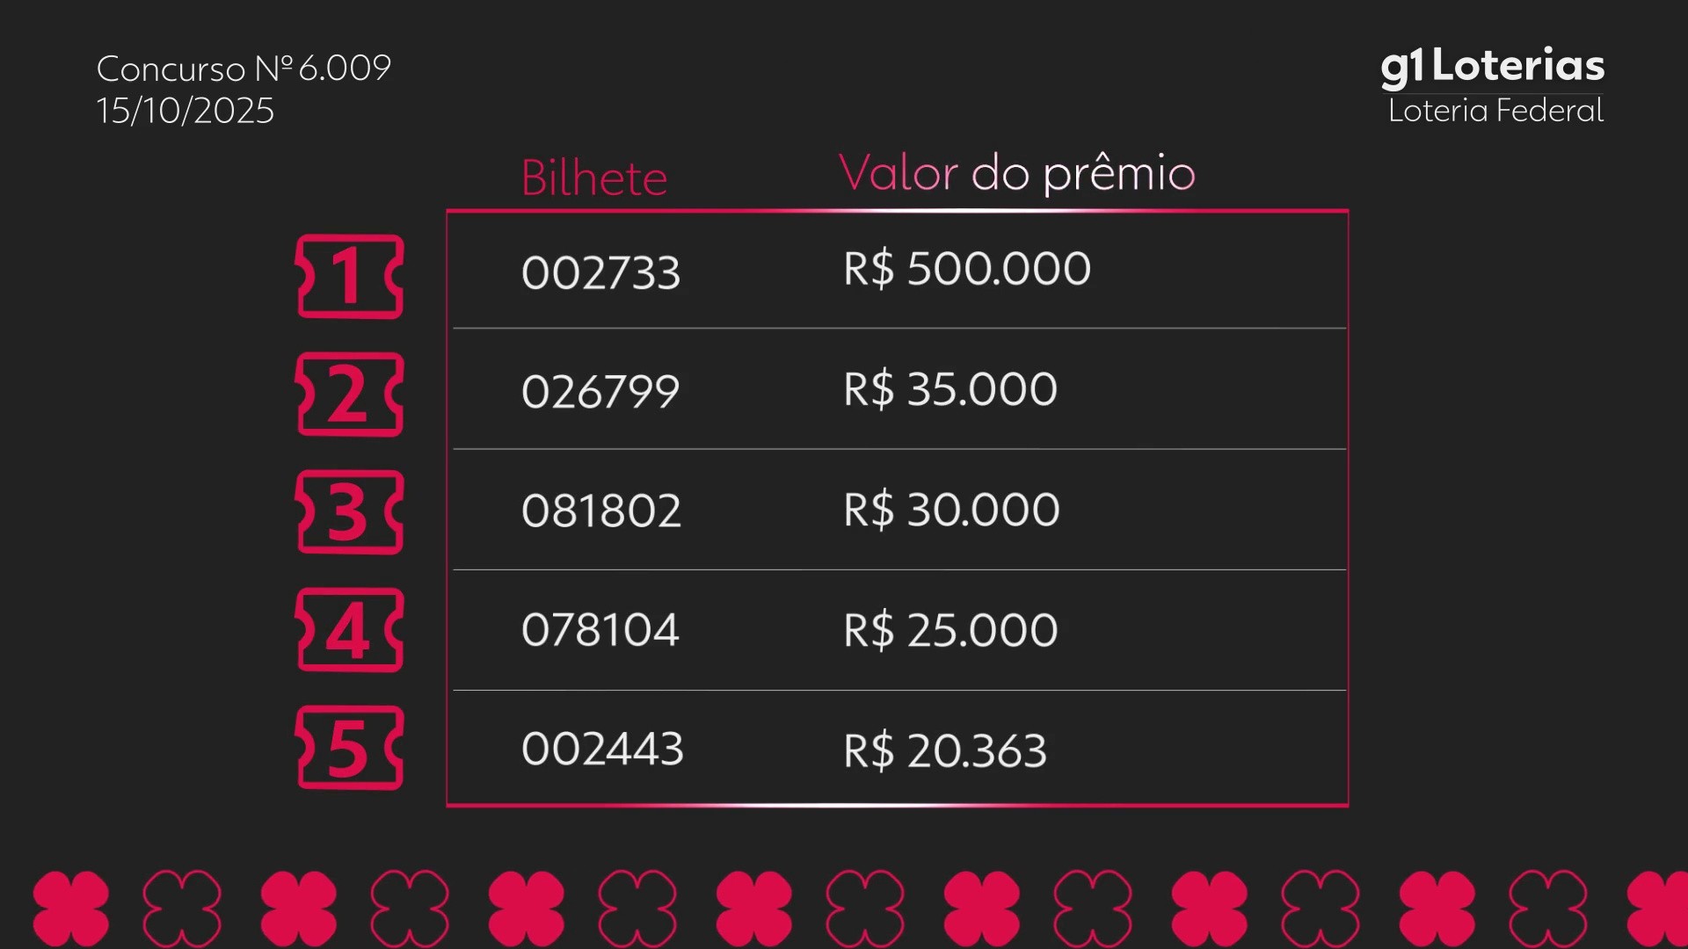1688x949 pixels.
Task: Click the Bilhete column header
Action: [x=594, y=178]
